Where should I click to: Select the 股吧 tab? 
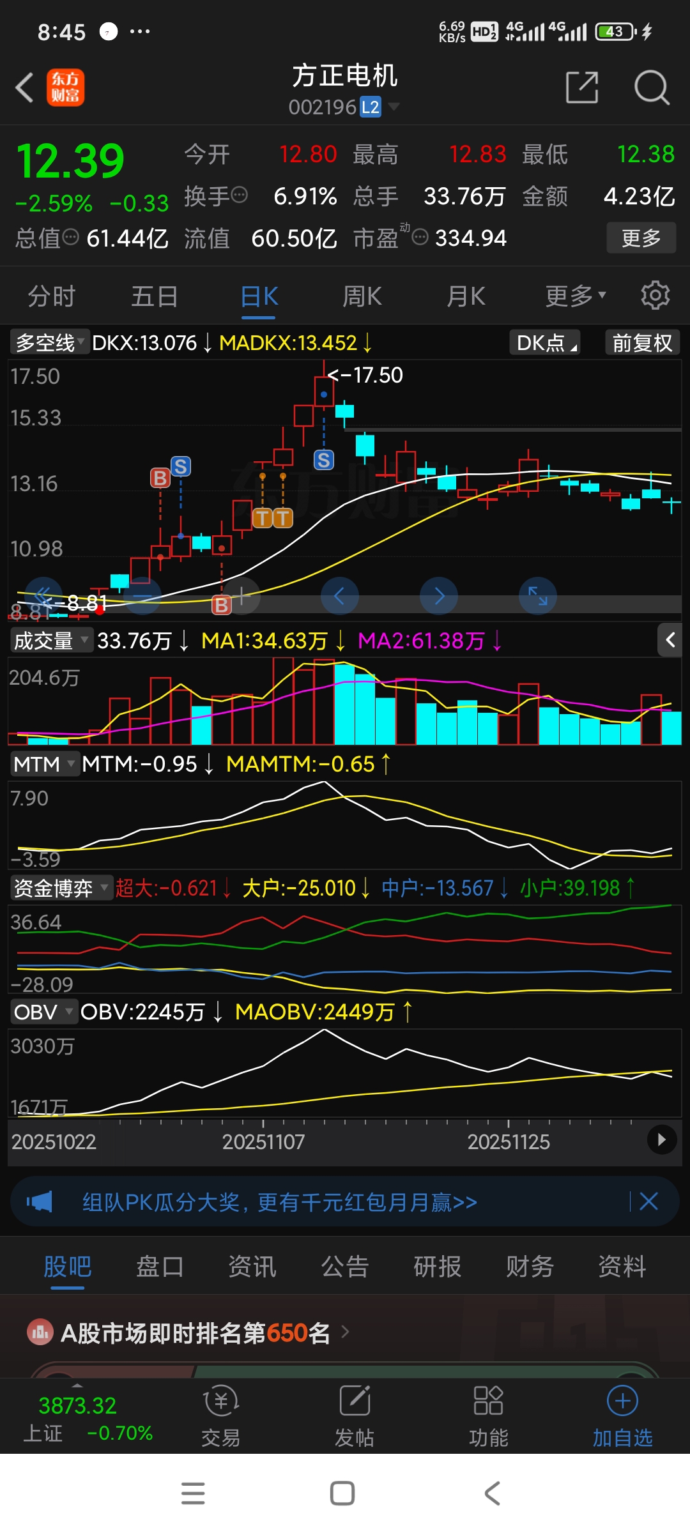(x=68, y=1266)
